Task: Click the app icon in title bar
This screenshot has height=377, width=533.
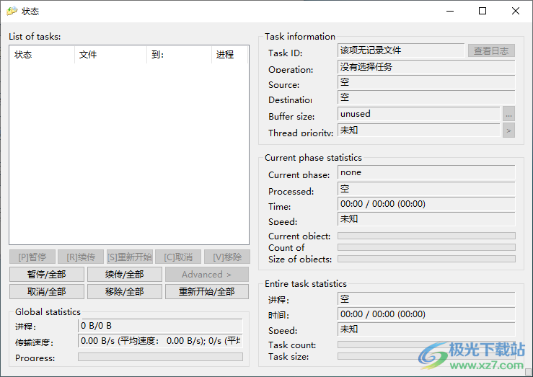Action: 12,11
